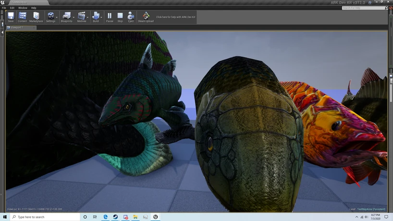Click the Build toolbar icon
393x221 pixels.
[96, 17]
